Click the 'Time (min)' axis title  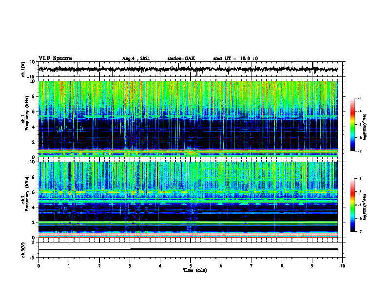click(x=195, y=270)
